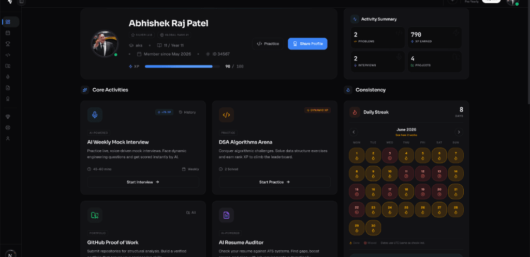Open the document icon in the sidebar

pyautogui.click(x=8, y=88)
